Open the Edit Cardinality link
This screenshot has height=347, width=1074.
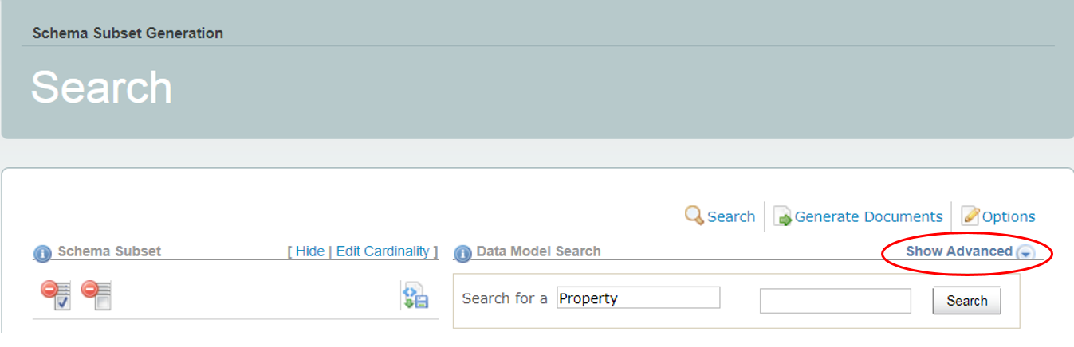pos(383,251)
